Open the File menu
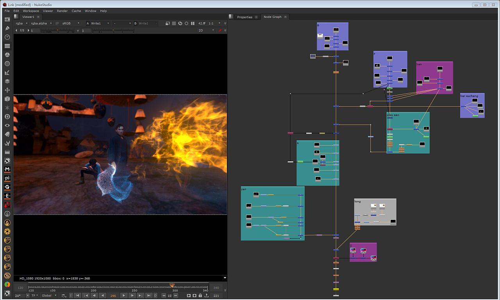The width and height of the screenshot is (500, 300). [x=7, y=11]
